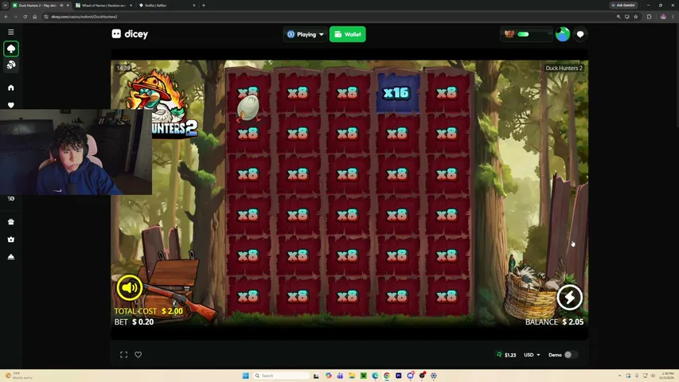Image resolution: width=679 pixels, height=382 pixels.
Task: Click the taskbar Search box
Action: click(x=282, y=376)
